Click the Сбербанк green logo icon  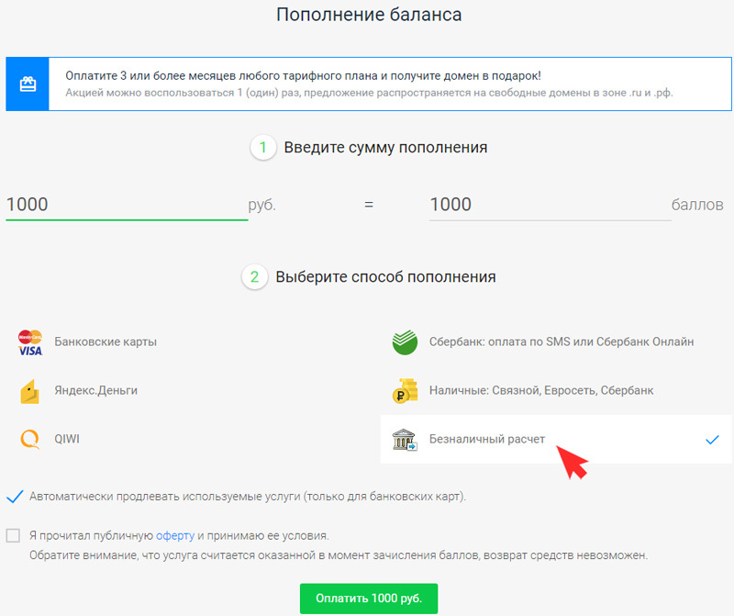point(405,342)
